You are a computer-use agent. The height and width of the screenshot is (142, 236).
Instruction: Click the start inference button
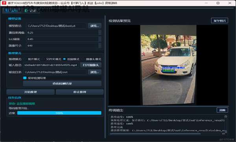30,92
